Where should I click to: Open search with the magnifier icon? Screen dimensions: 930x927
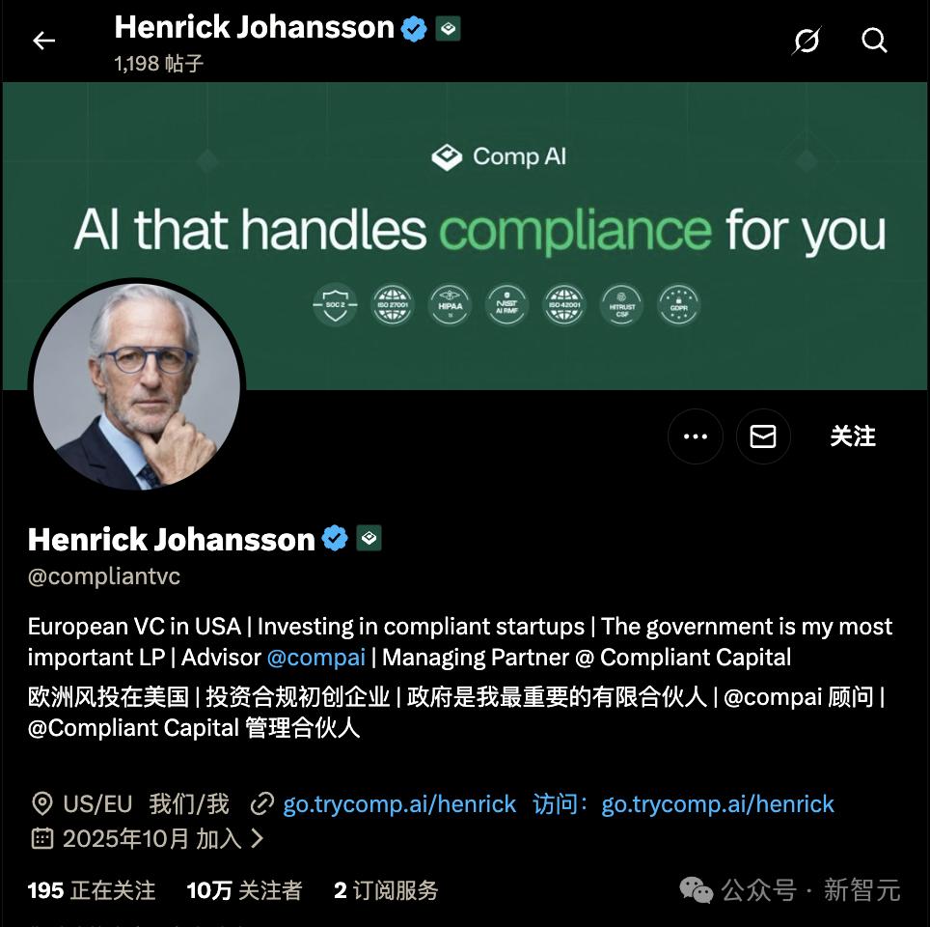(874, 41)
